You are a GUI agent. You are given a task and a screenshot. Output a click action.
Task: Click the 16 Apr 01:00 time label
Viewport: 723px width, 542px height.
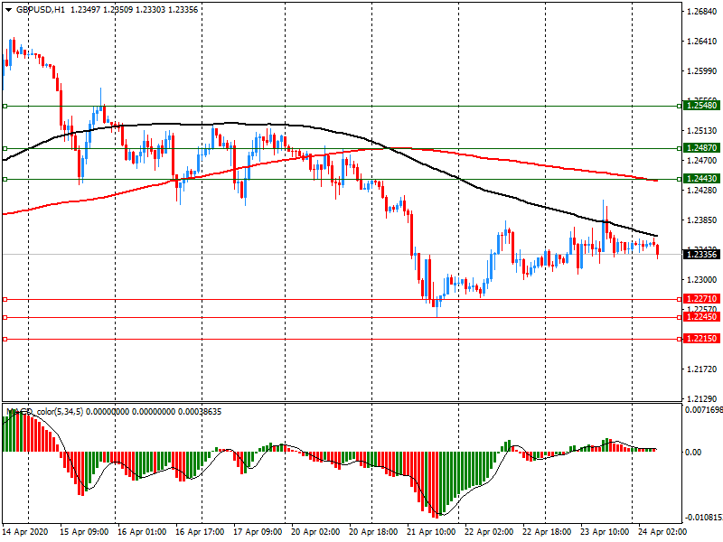(142, 532)
